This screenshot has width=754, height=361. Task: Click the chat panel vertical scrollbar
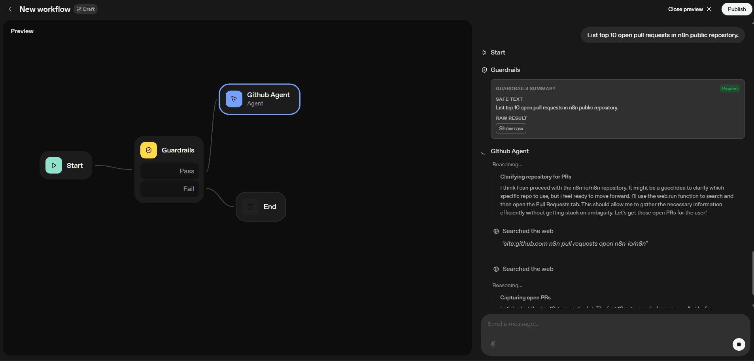pos(752,273)
